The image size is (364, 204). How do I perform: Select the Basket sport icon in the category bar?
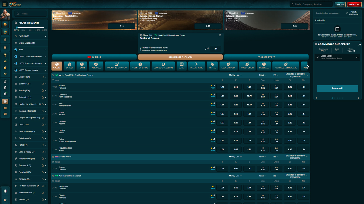tap(69, 66)
